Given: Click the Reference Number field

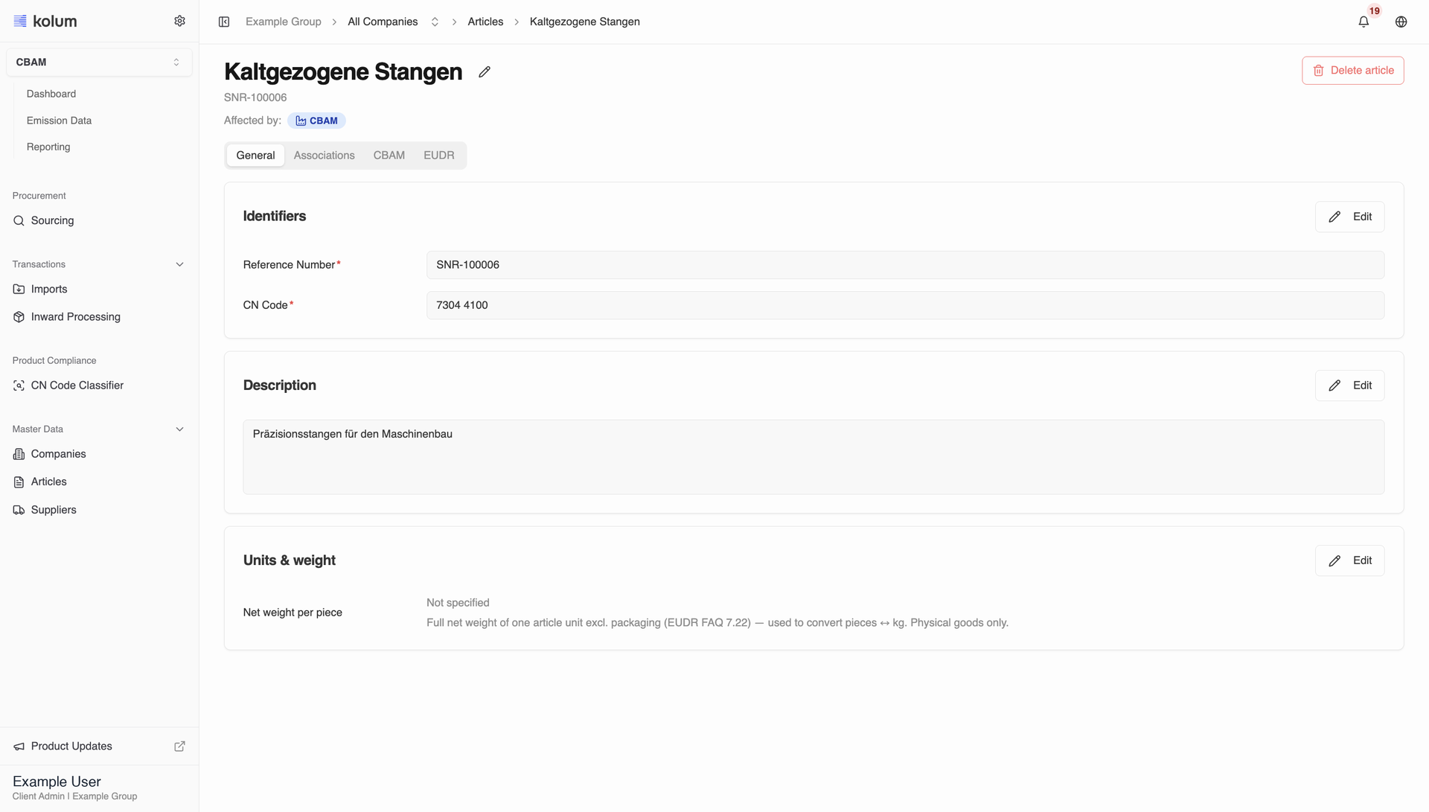Looking at the screenshot, I should click(905, 265).
